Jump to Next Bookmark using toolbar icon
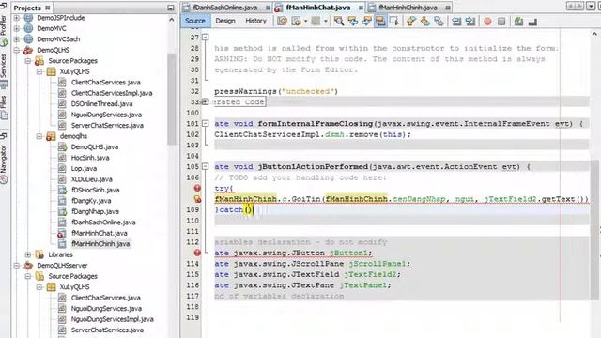Screen dimensions: 601x338 point(424,21)
